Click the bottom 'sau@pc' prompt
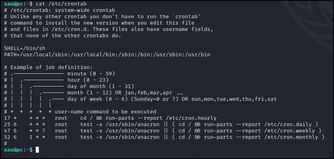 click(x=13, y=150)
